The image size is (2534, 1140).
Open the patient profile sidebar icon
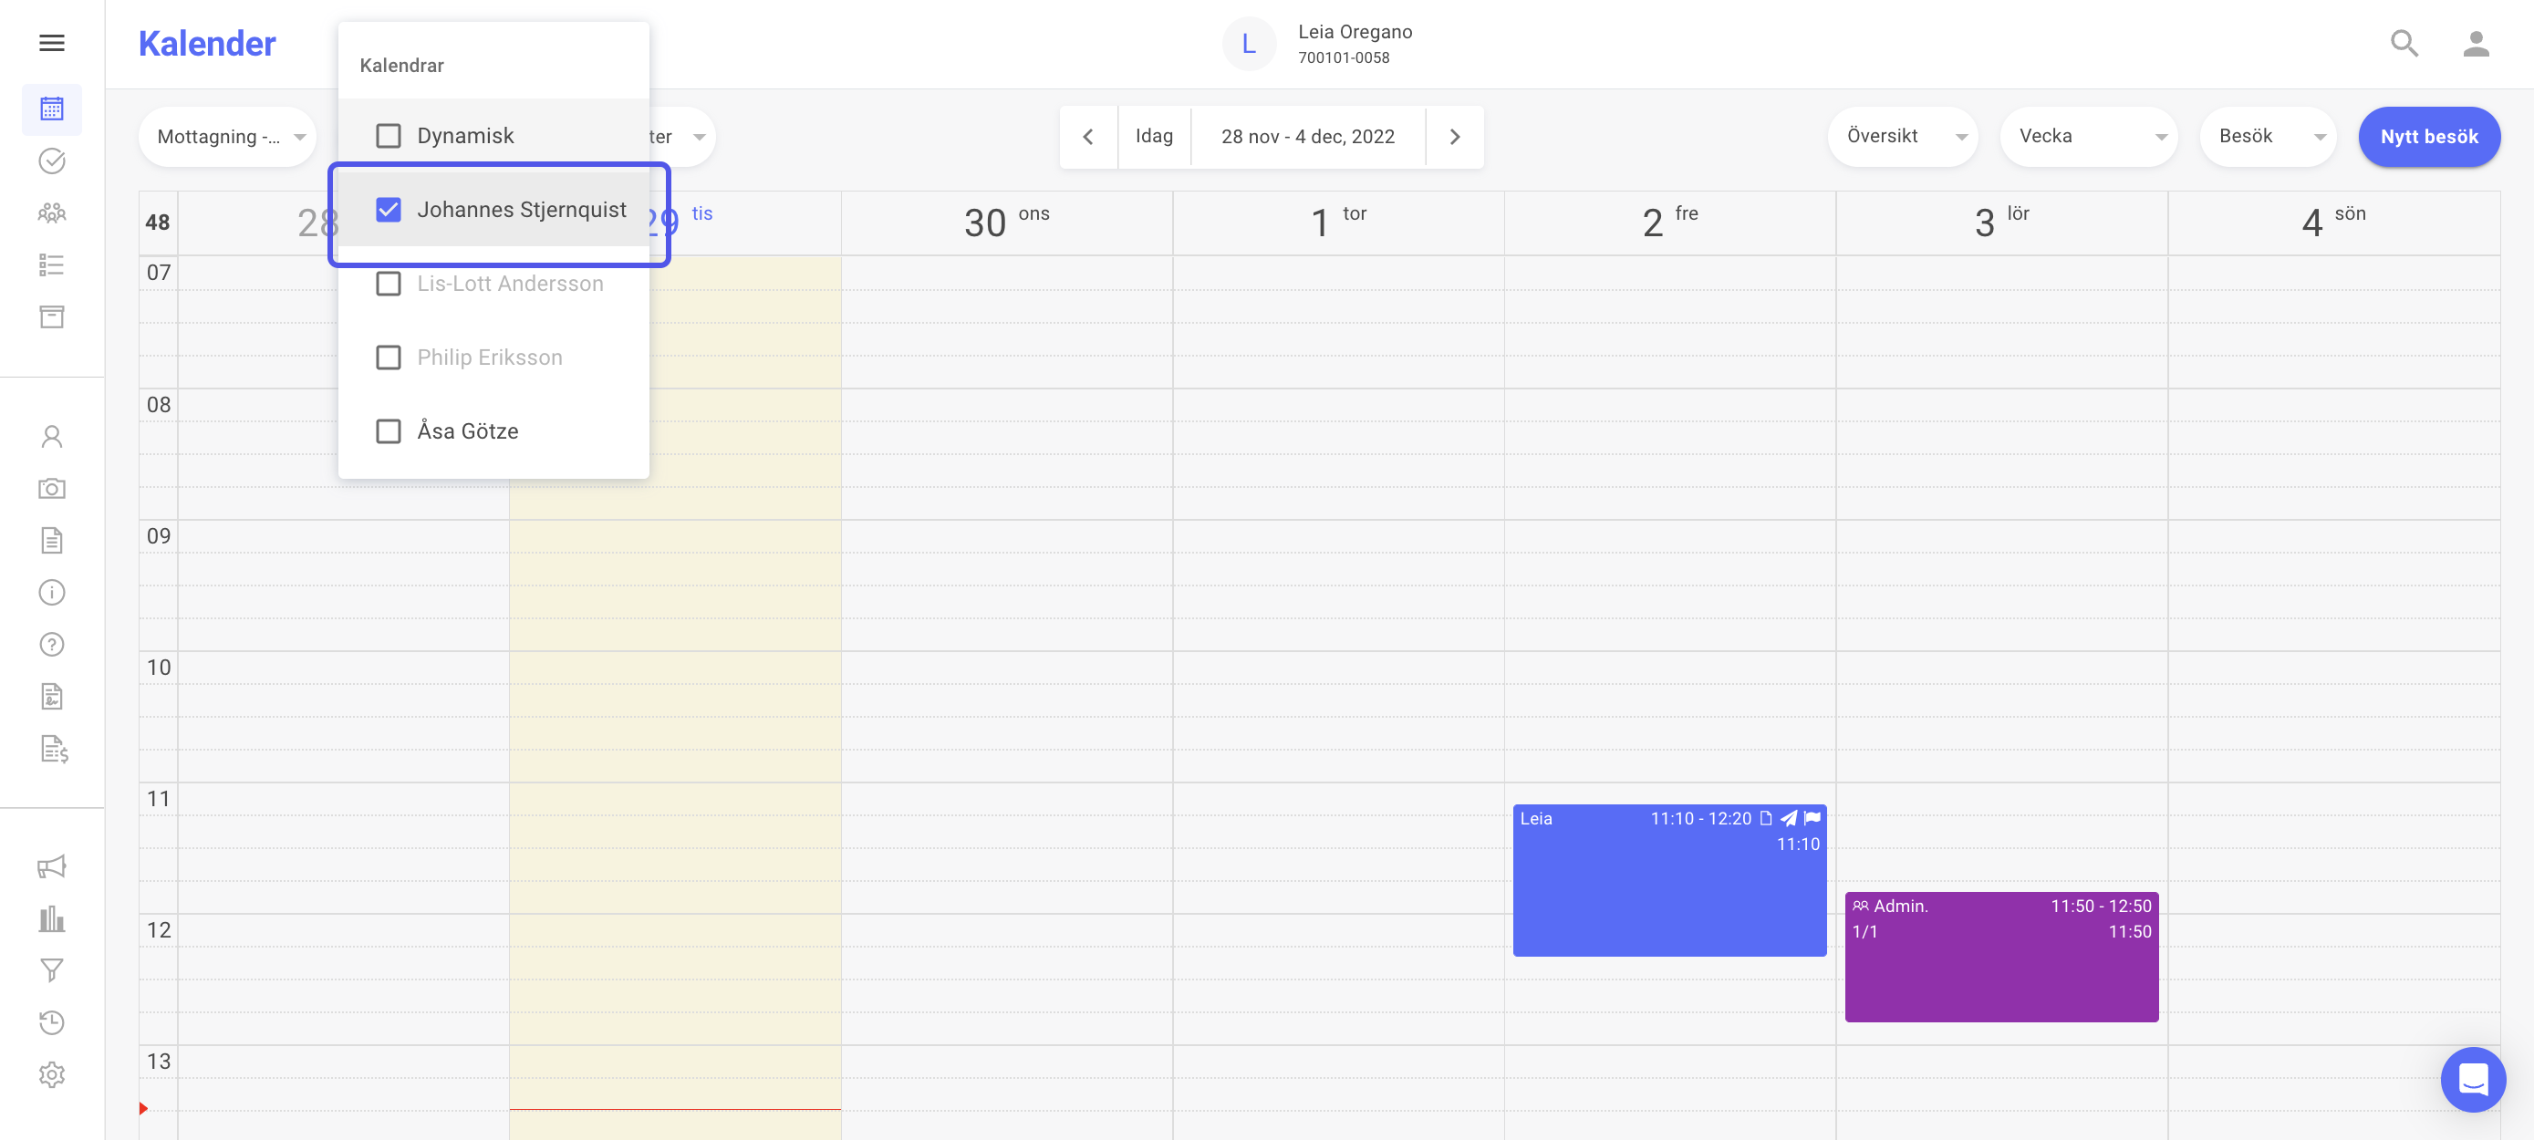click(x=52, y=437)
